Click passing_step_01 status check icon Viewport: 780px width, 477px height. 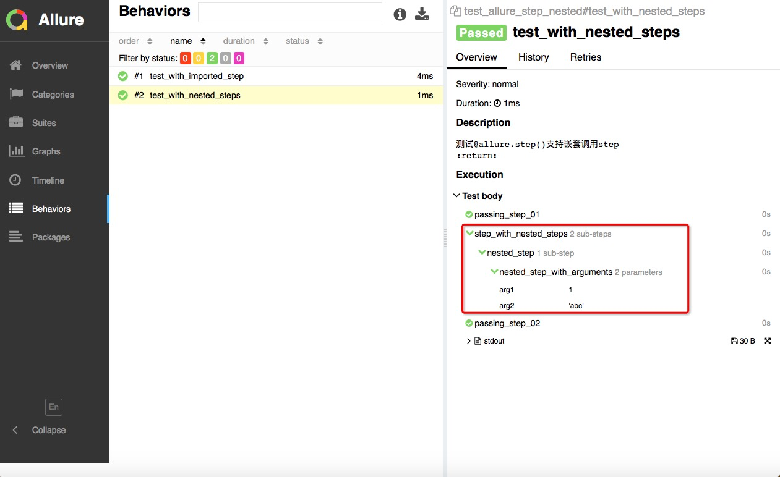point(469,214)
